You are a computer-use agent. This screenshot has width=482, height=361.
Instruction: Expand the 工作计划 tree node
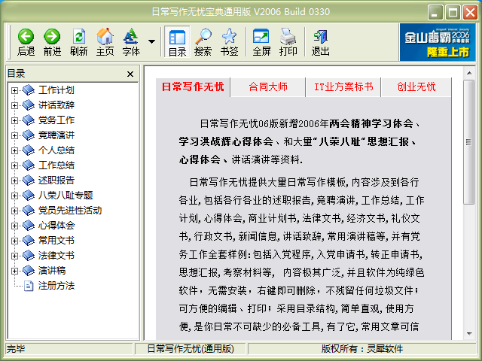14,90
